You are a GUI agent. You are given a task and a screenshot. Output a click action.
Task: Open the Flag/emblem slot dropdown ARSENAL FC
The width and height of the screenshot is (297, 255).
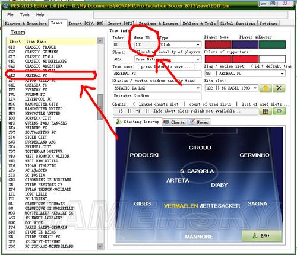tap(245, 74)
